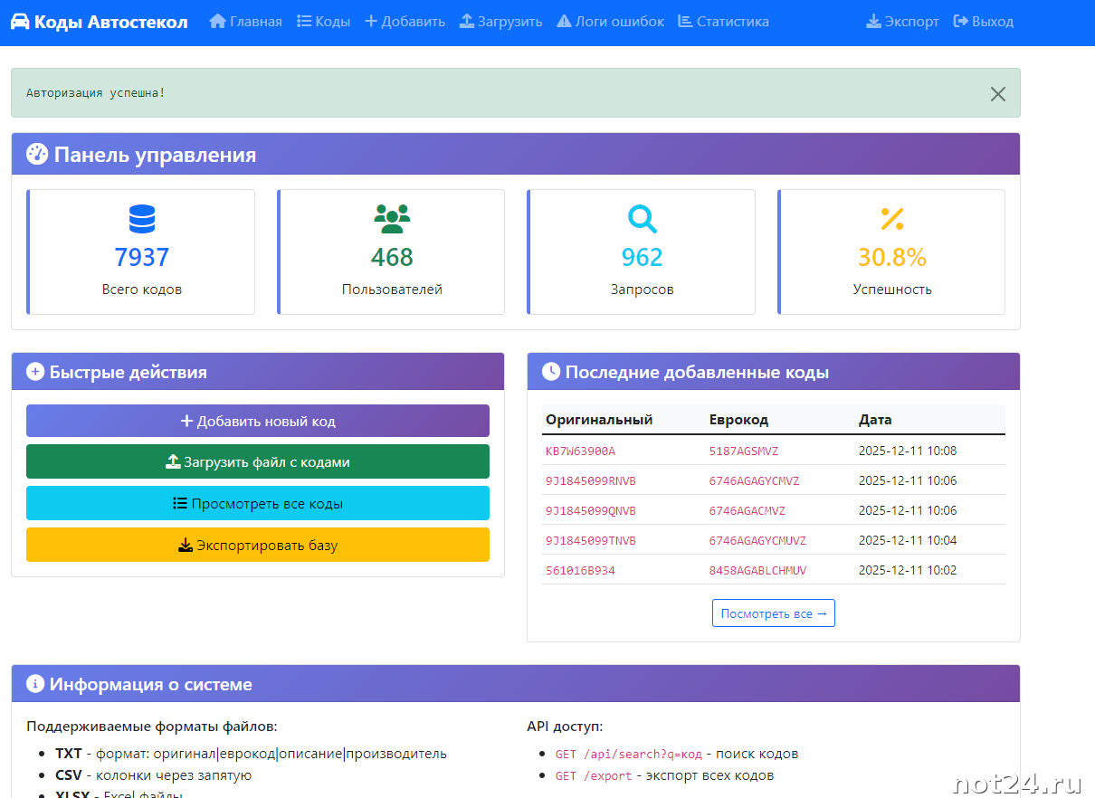The height and width of the screenshot is (798, 1095).
Task: Click the CSV format list item
Action: tap(153, 775)
